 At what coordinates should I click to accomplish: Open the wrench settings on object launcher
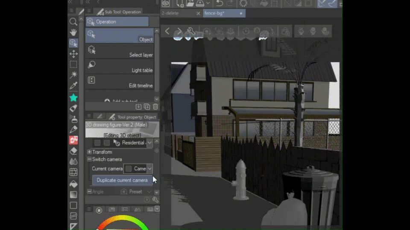click(x=191, y=31)
